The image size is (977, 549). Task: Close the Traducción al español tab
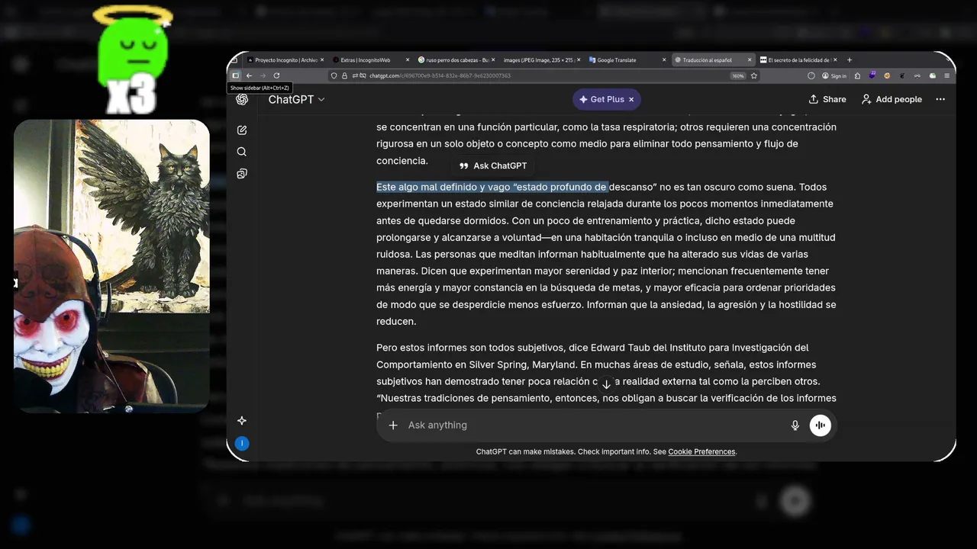pyautogui.click(x=750, y=59)
